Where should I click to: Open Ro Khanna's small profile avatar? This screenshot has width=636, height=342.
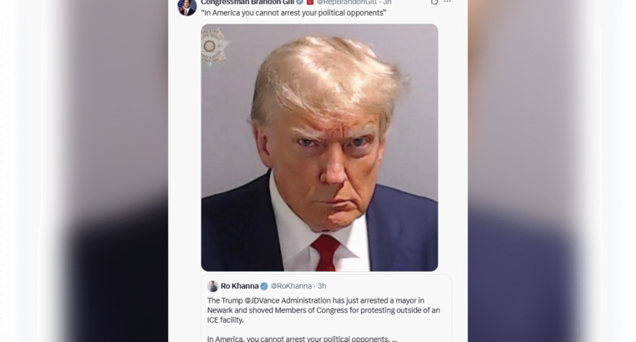click(213, 286)
